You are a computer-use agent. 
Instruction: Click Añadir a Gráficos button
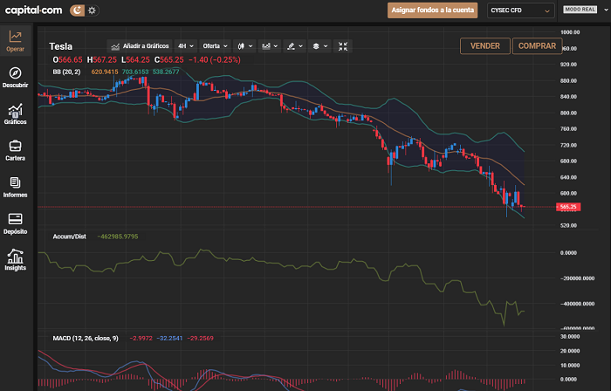pyautogui.click(x=140, y=46)
